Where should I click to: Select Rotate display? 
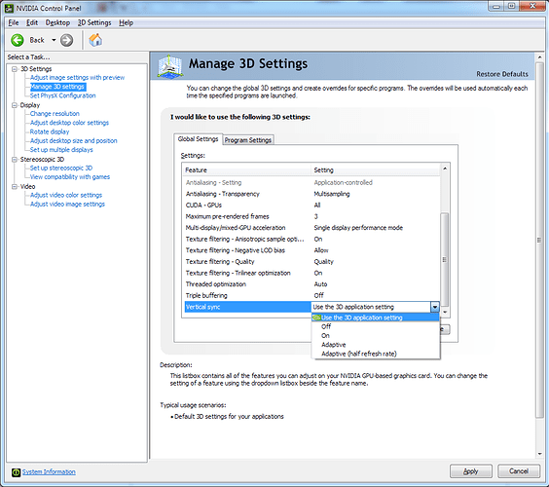(50, 131)
